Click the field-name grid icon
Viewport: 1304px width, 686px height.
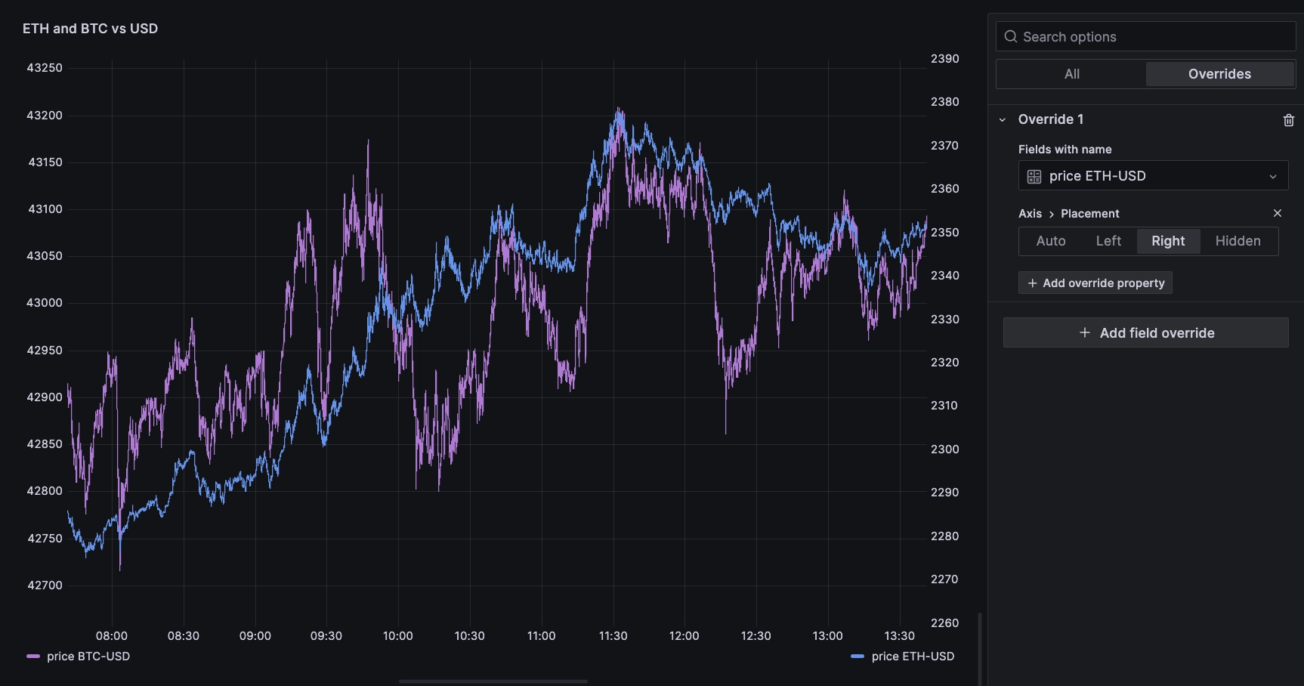pyautogui.click(x=1034, y=176)
